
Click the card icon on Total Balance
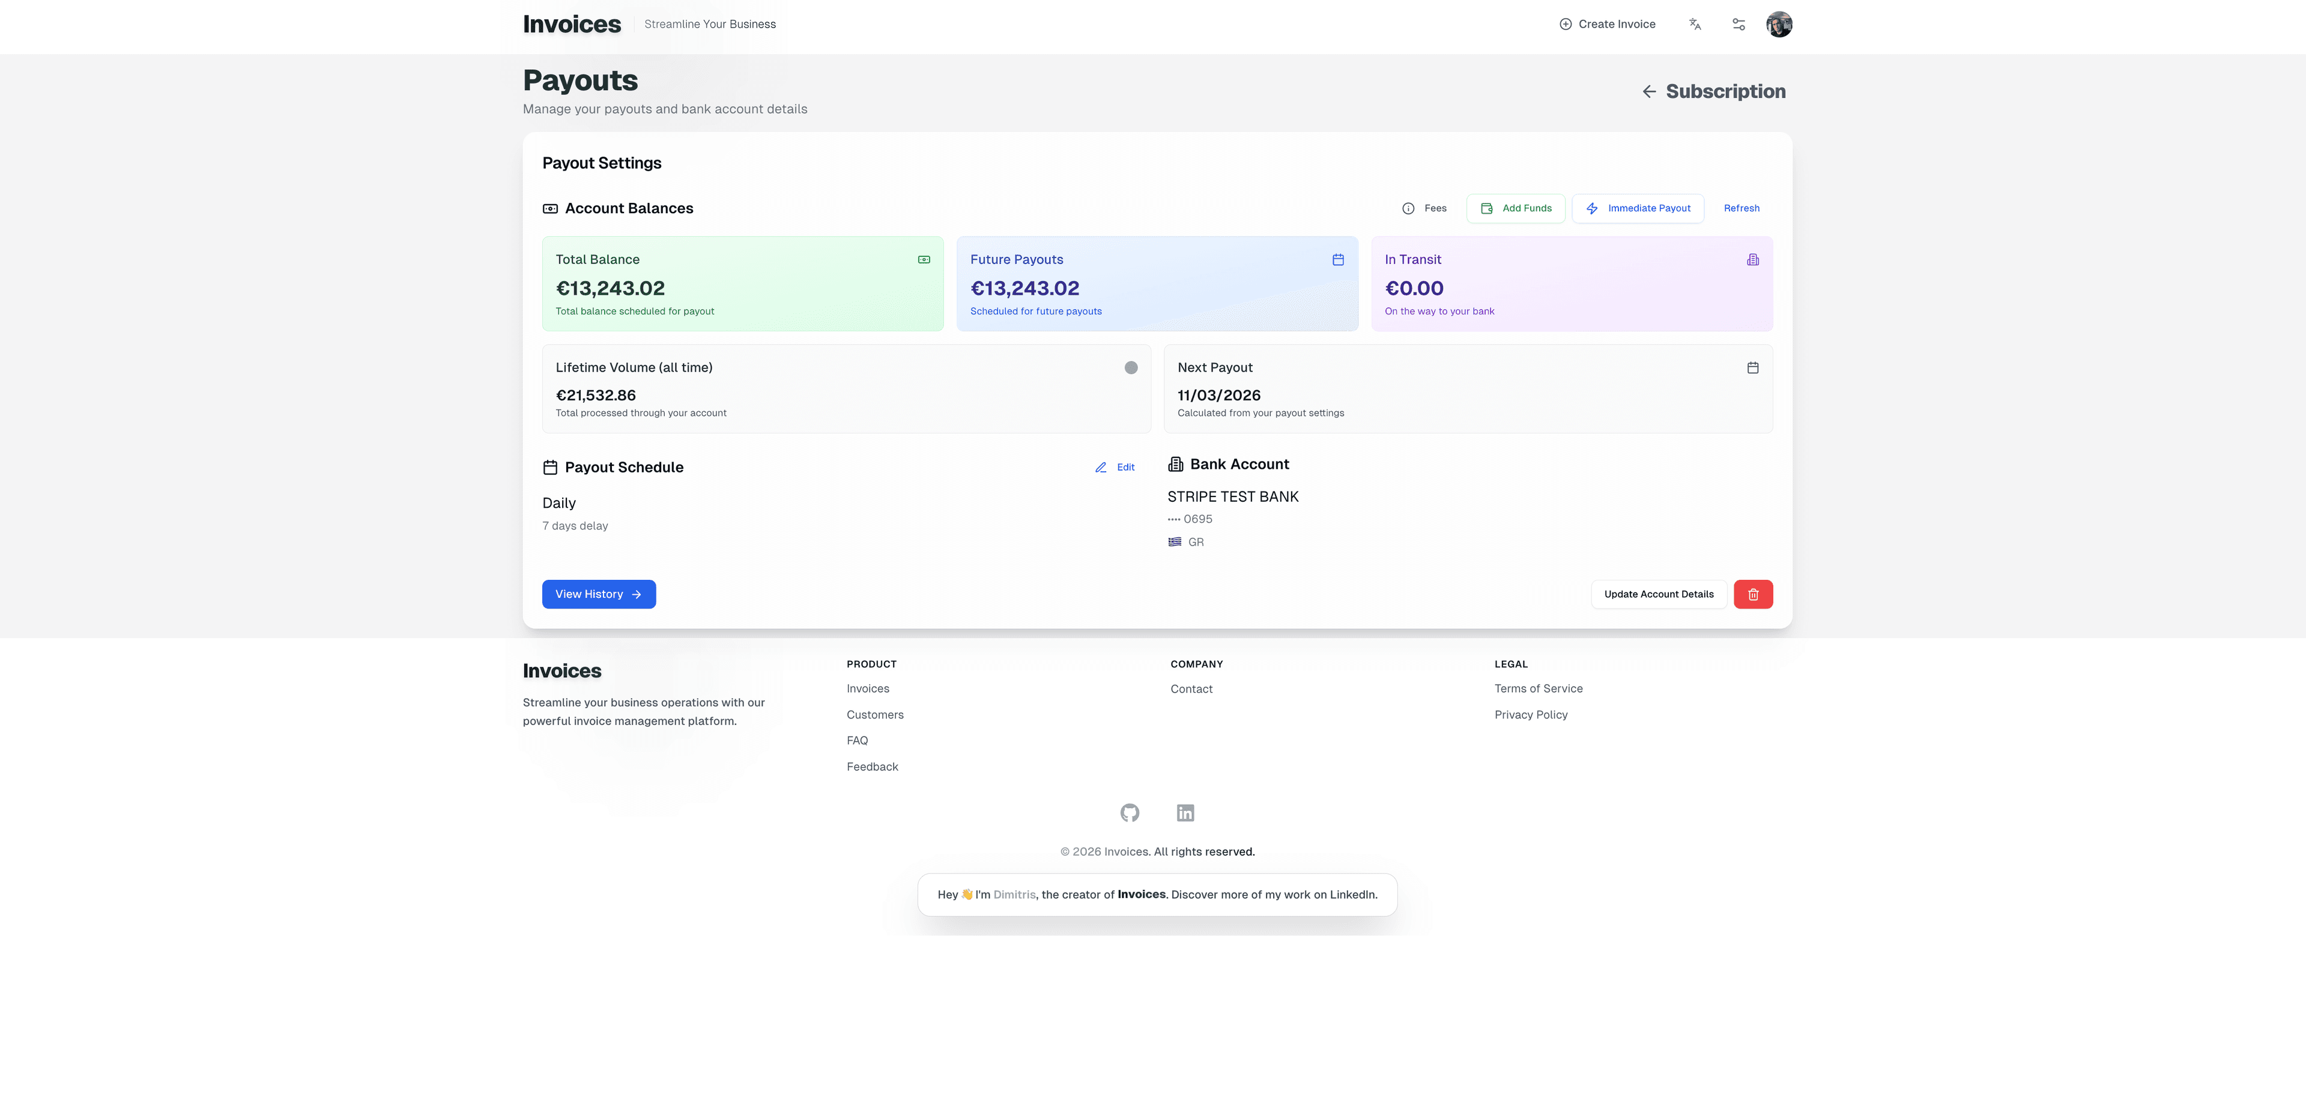tap(923, 259)
